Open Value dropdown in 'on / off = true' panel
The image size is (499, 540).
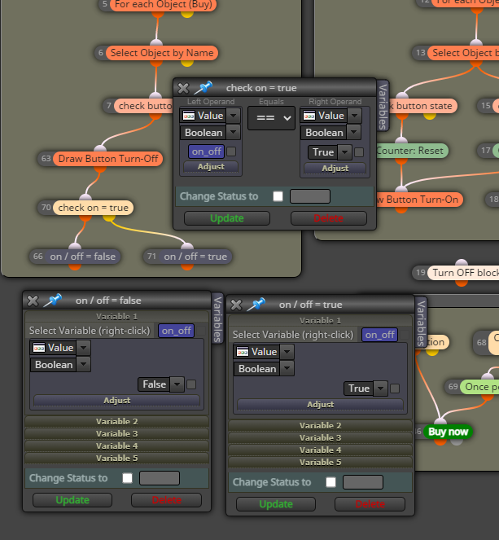coord(287,352)
